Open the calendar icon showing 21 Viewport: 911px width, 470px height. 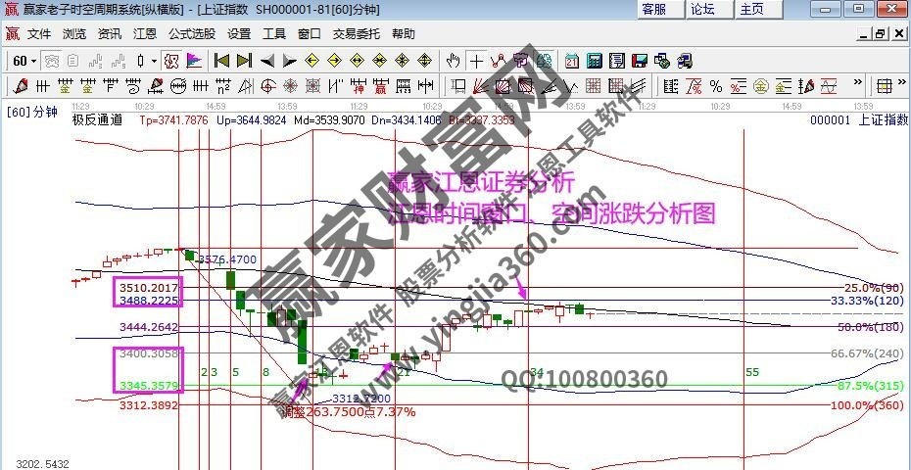[x=570, y=61]
